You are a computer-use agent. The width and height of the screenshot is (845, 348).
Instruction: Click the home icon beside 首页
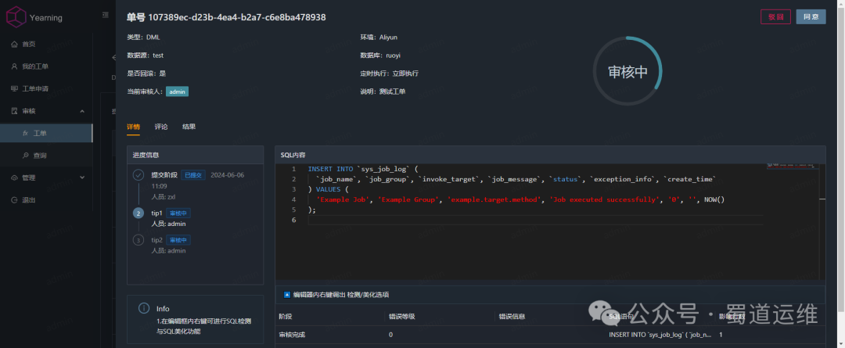click(x=15, y=44)
